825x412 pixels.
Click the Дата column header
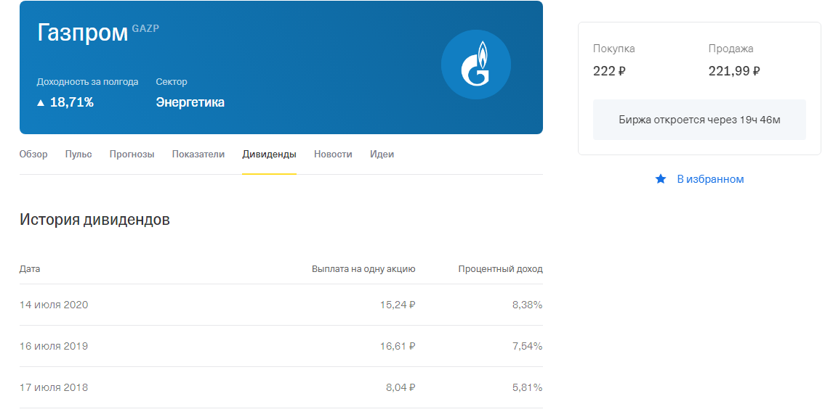click(30, 268)
